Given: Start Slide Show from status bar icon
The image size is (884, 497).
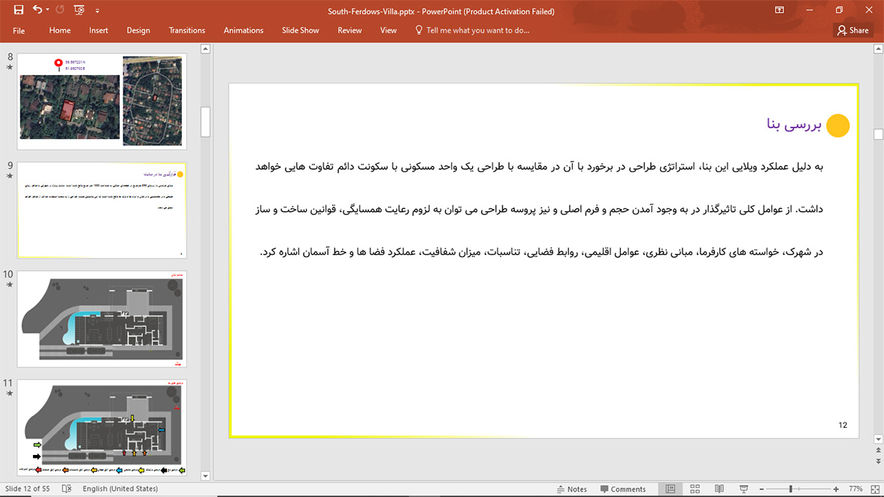Looking at the screenshot, I should [x=744, y=489].
